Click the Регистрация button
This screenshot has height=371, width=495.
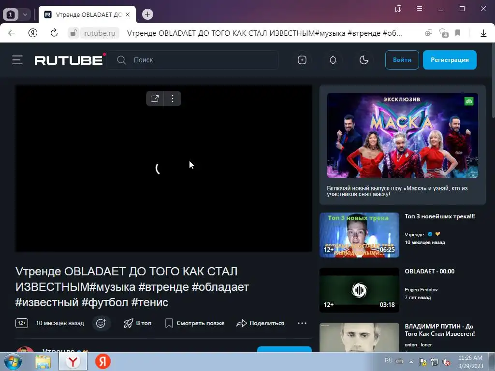(450, 59)
